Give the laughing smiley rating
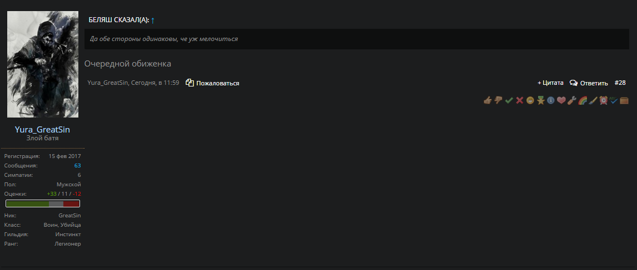 click(x=530, y=100)
